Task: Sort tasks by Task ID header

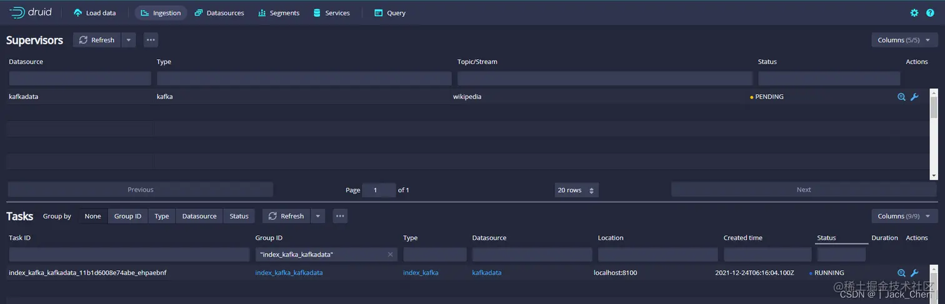Action: (x=19, y=238)
